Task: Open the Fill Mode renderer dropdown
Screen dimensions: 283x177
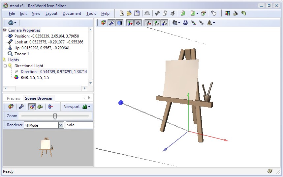Action: 61,125
